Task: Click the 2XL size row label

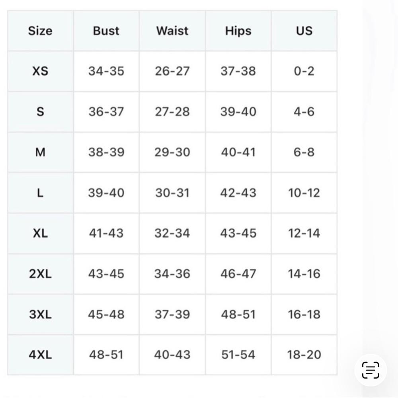Action: tap(40, 274)
